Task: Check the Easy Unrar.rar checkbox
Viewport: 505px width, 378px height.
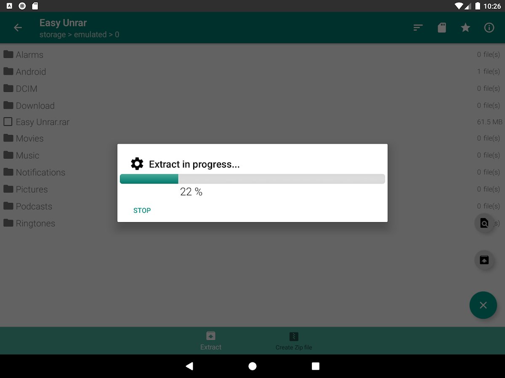Action: [8, 122]
